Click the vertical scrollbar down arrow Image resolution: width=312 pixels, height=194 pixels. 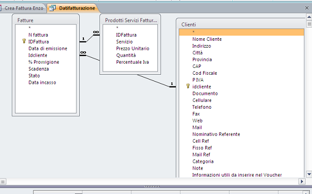coord(309,174)
